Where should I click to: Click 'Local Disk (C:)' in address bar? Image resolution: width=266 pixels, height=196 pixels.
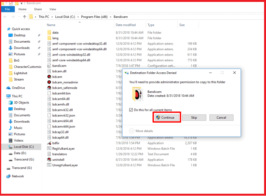[65, 17]
